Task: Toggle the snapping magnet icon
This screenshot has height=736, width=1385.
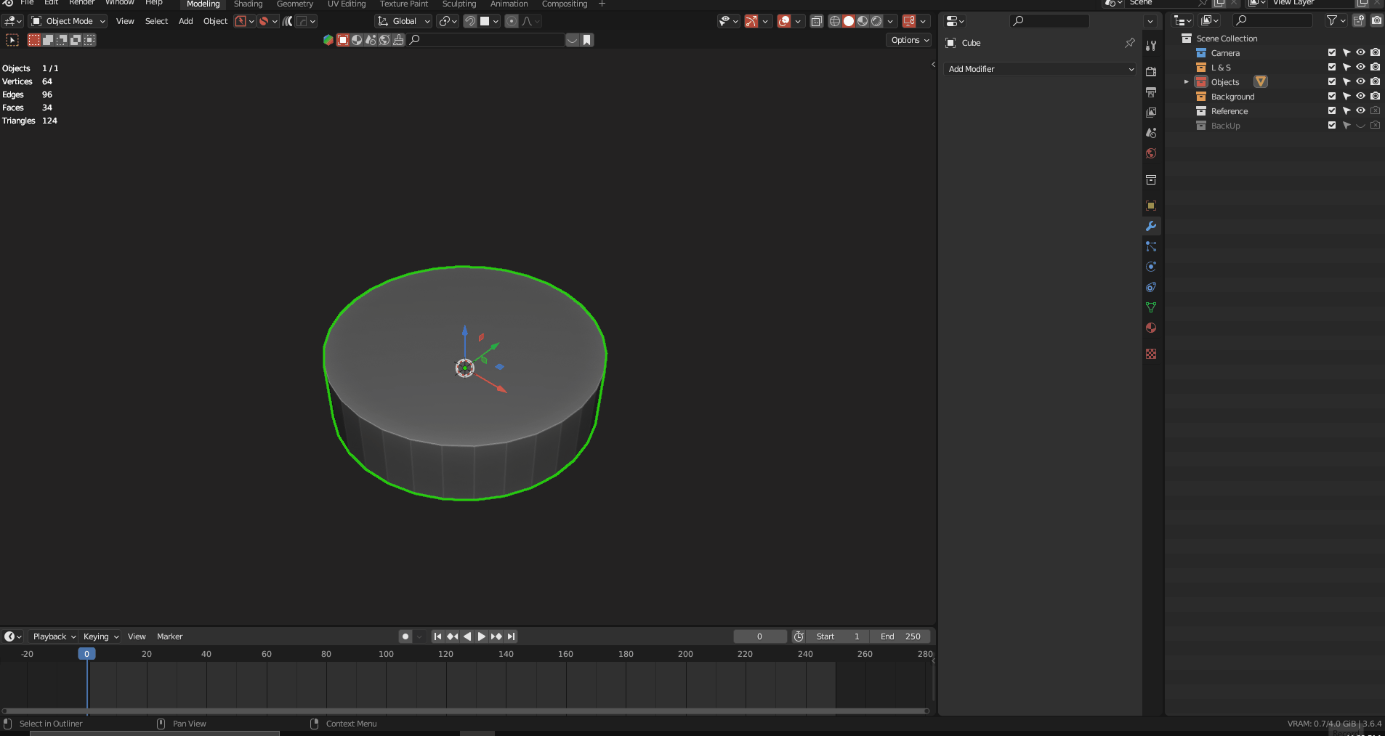Action: click(470, 21)
